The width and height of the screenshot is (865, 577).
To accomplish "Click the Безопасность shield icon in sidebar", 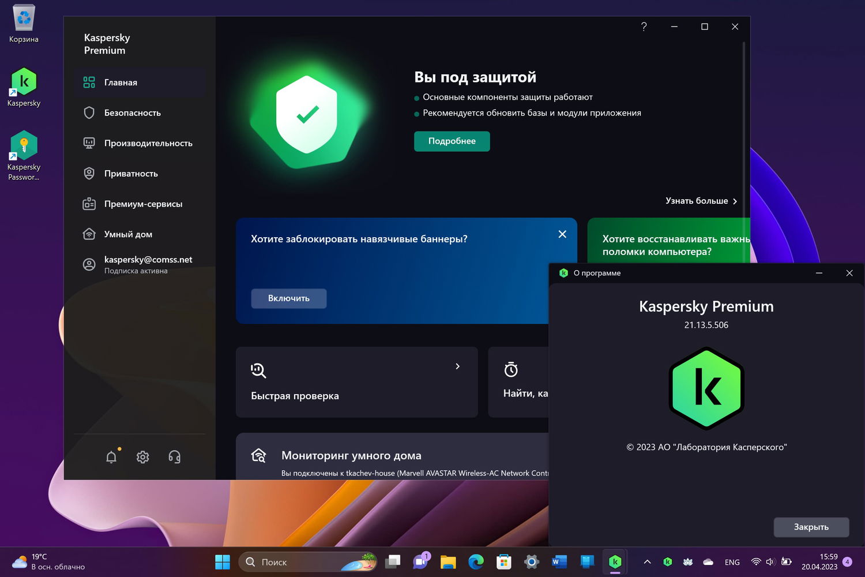I will pyautogui.click(x=89, y=113).
